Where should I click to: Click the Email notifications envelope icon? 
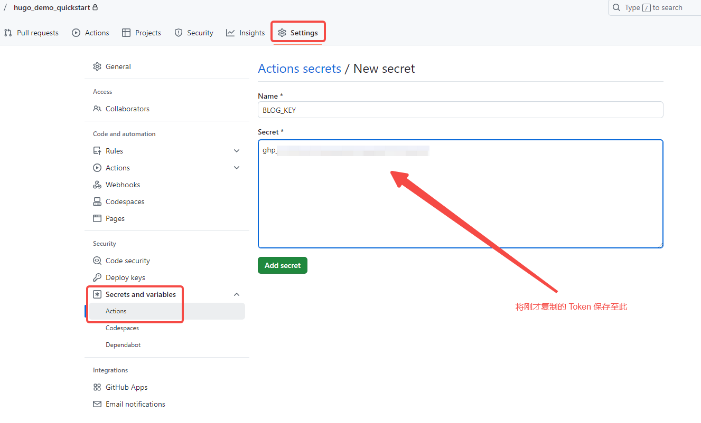click(x=97, y=404)
